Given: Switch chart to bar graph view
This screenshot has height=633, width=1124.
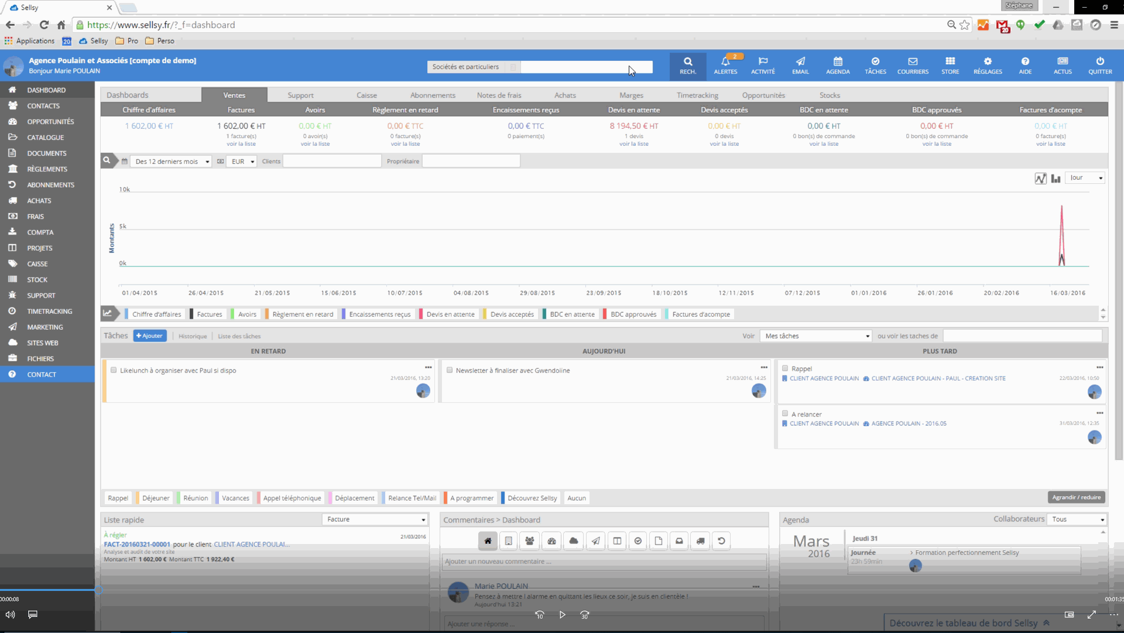Looking at the screenshot, I should [x=1056, y=179].
